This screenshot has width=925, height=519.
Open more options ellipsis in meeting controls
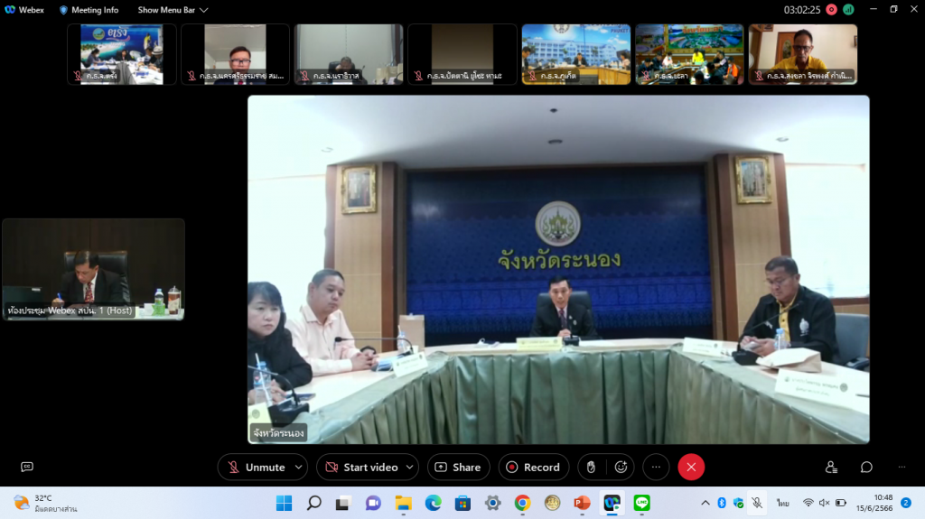(657, 467)
